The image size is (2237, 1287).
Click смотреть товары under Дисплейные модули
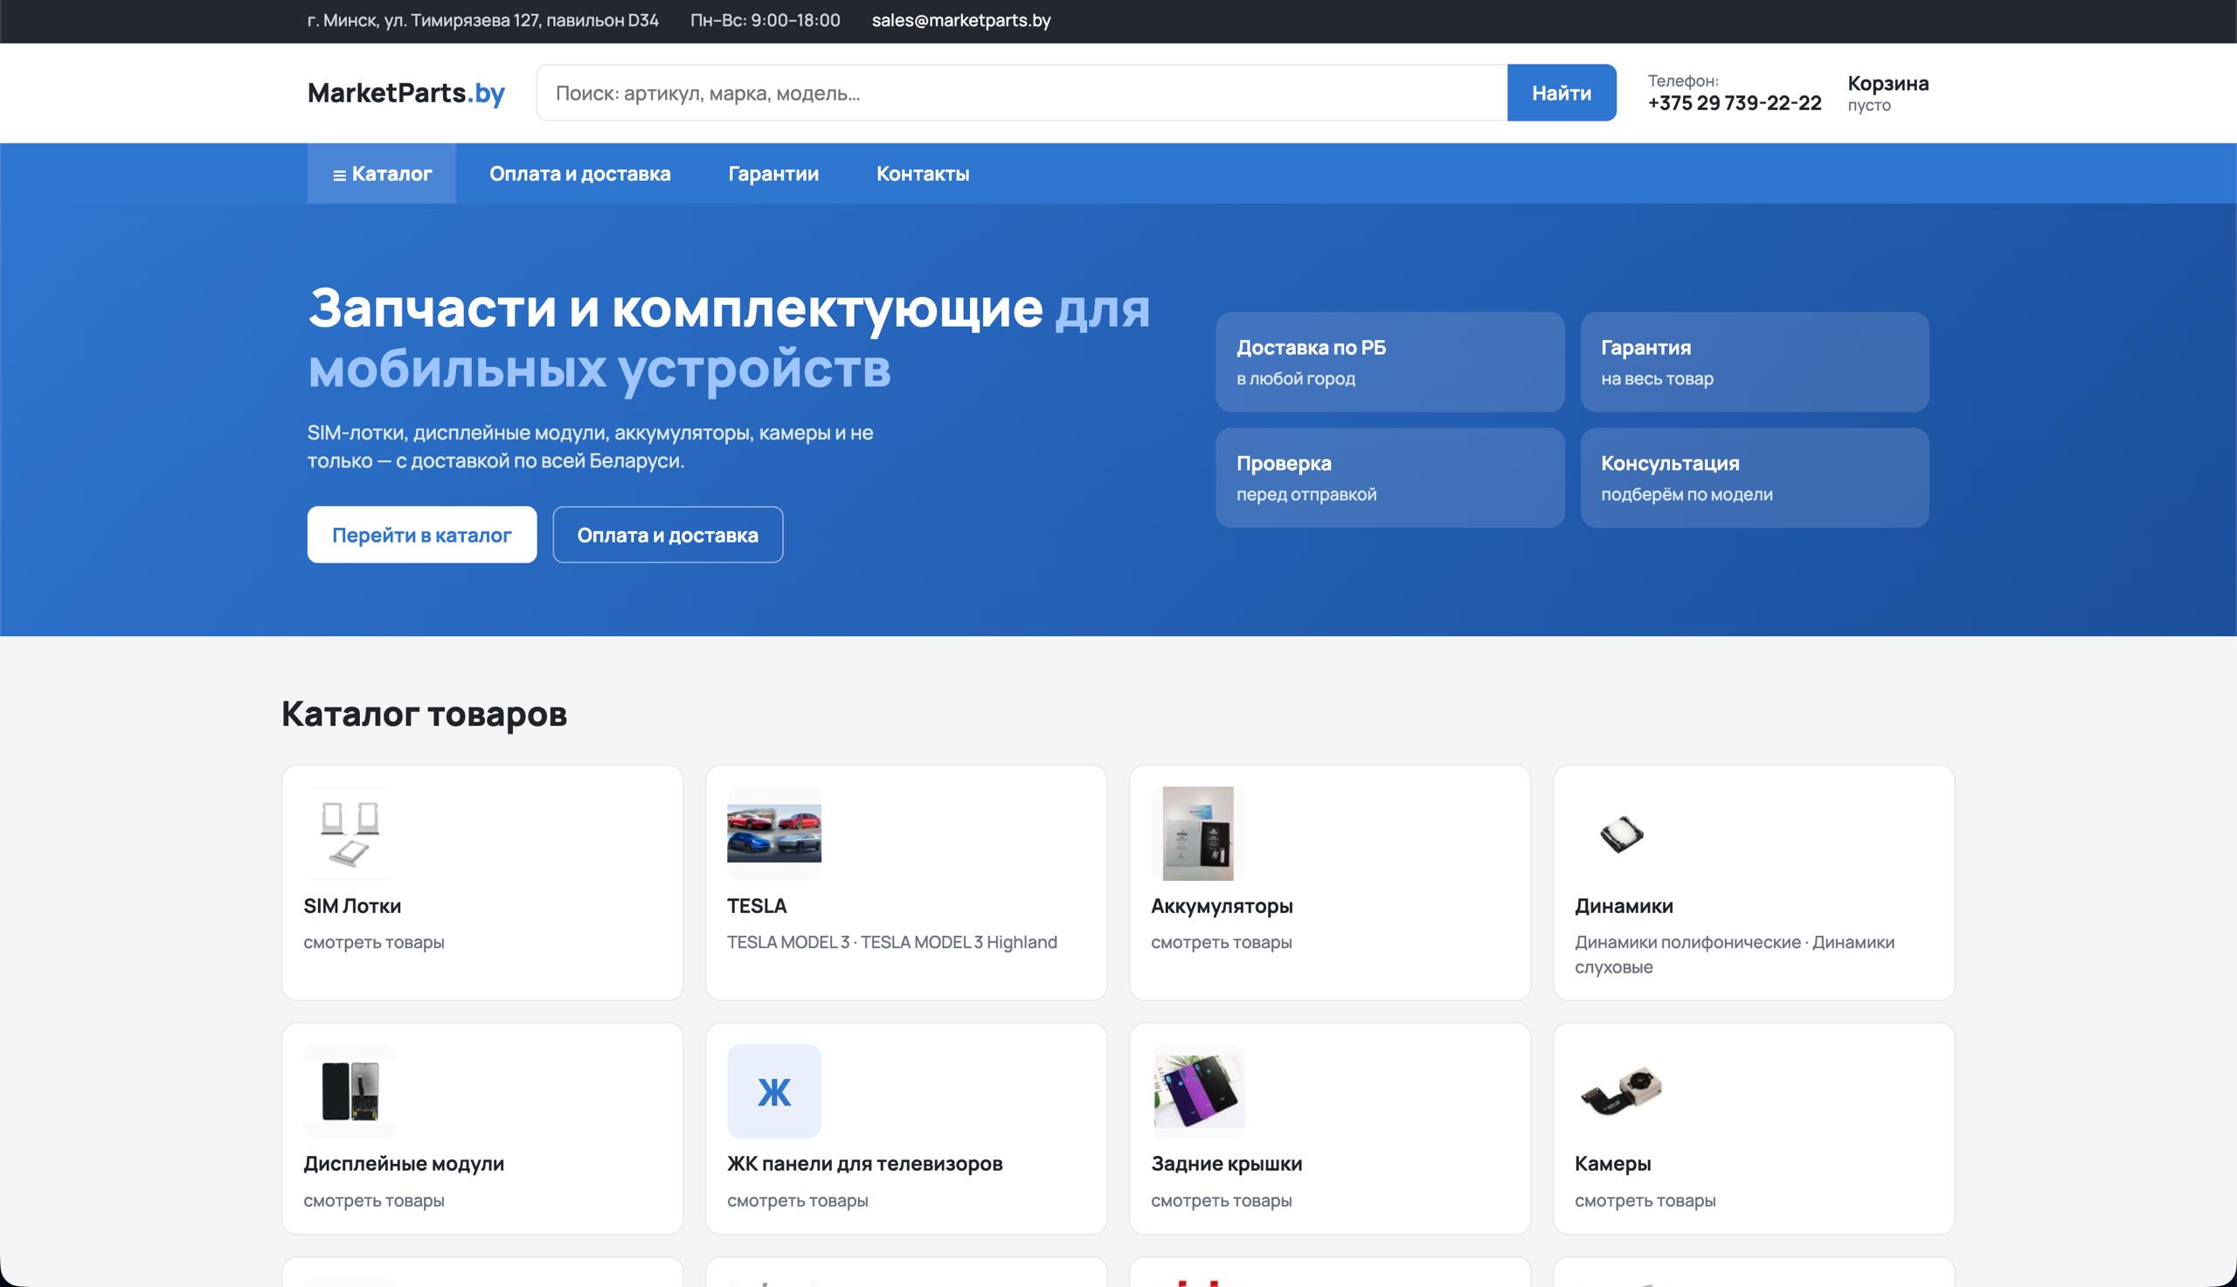point(374,1201)
